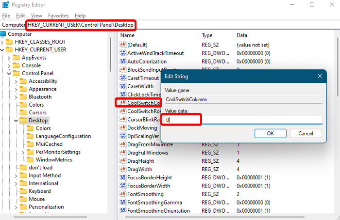This screenshot has width=340, height=220.
Task: Click the MuiCached folder icon
Action: click(x=30, y=144)
